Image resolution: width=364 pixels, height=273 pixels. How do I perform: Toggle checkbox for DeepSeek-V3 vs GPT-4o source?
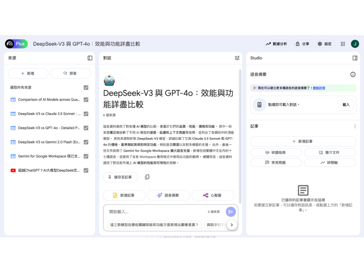[x=86, y=128]
